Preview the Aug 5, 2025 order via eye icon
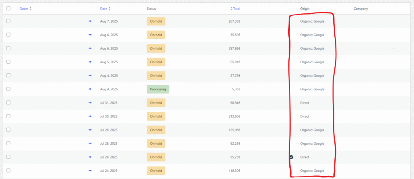Screen dimensions: 414x179 [90, 62]
